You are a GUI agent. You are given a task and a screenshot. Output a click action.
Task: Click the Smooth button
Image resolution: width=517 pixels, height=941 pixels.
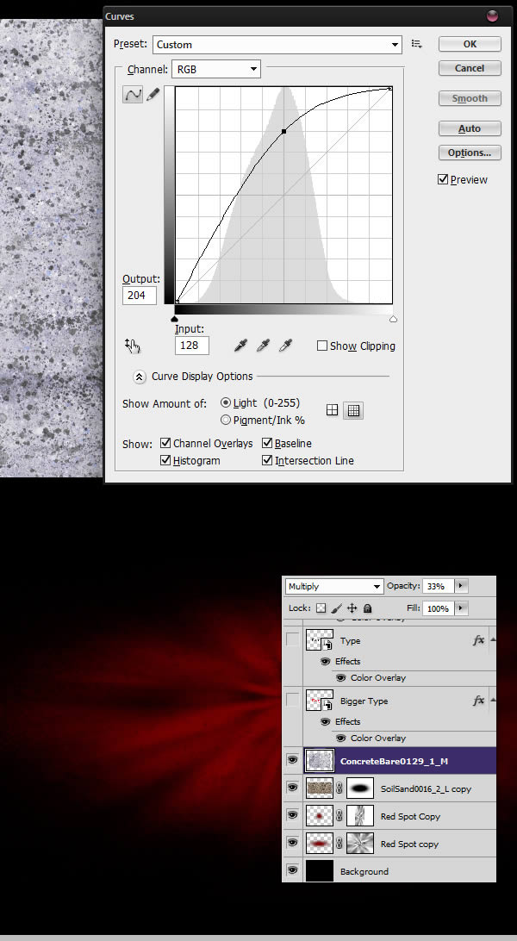[x=470, y=98]
